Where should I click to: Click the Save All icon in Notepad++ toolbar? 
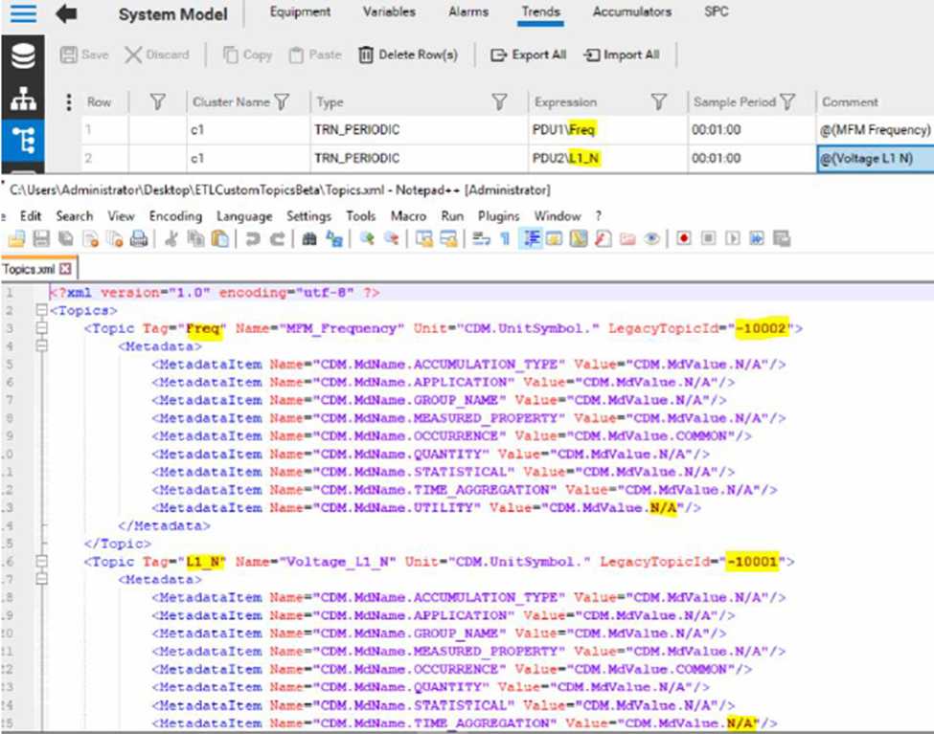pyautogui.click(x=65, y=239)
